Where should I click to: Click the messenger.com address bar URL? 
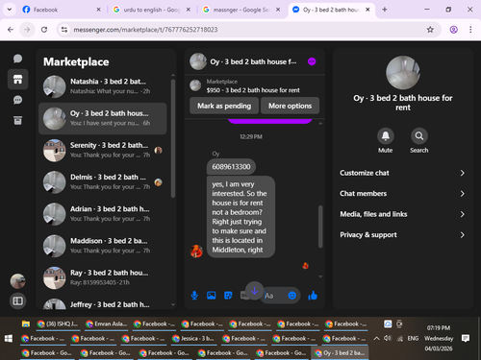(145, 30)
